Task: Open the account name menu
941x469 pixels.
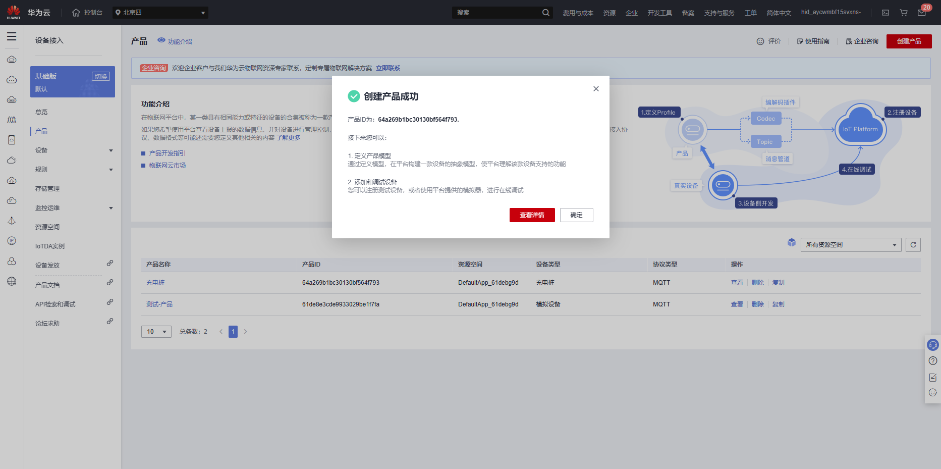Action: pos(831,12)
